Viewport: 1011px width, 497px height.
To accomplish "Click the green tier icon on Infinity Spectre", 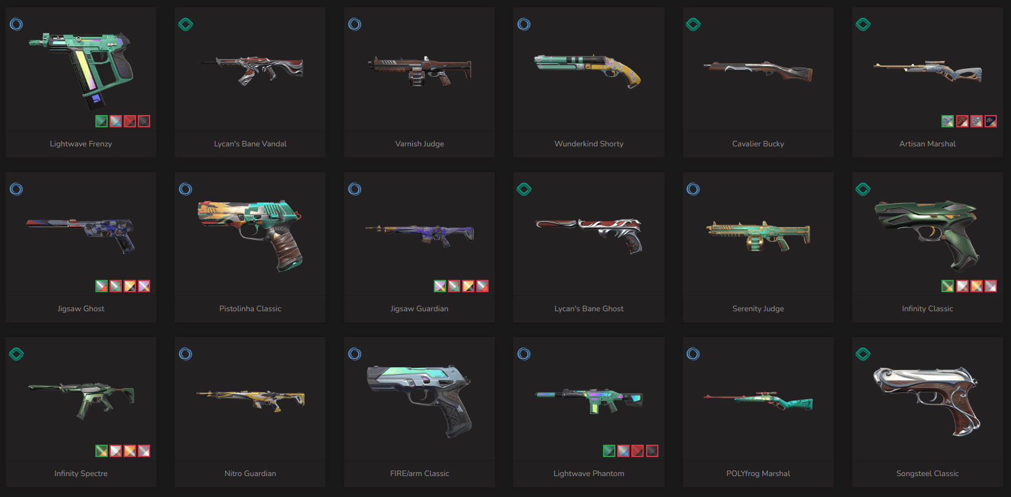I will tap(16, 354).
